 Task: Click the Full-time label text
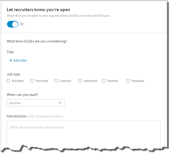tap(18, 81)
